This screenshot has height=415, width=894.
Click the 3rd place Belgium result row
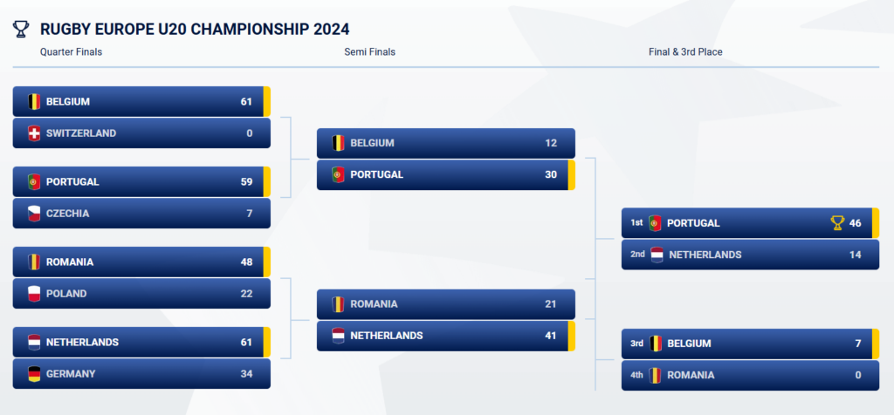pyautogui.click(x=750, y=344)
